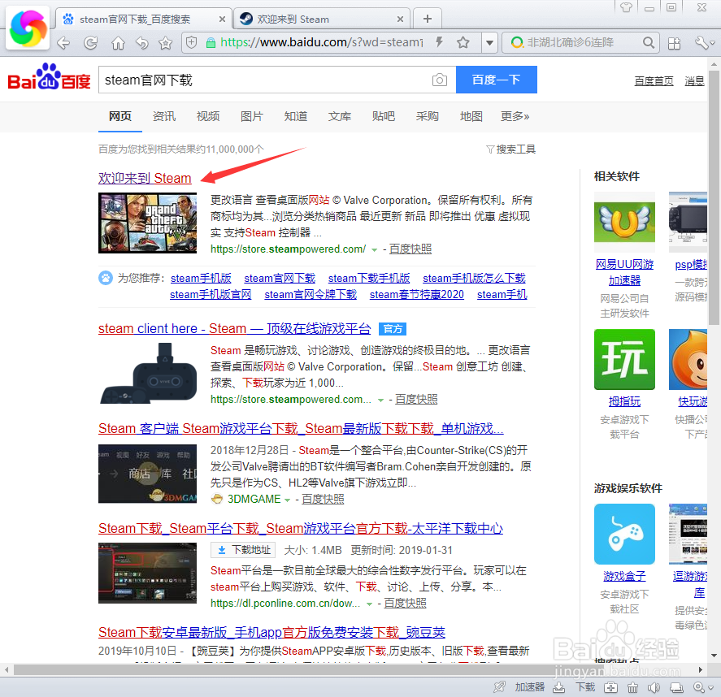Viewport: 721px width, 697px height.
Task: Open a new tab with plus button
Action: 428,19
